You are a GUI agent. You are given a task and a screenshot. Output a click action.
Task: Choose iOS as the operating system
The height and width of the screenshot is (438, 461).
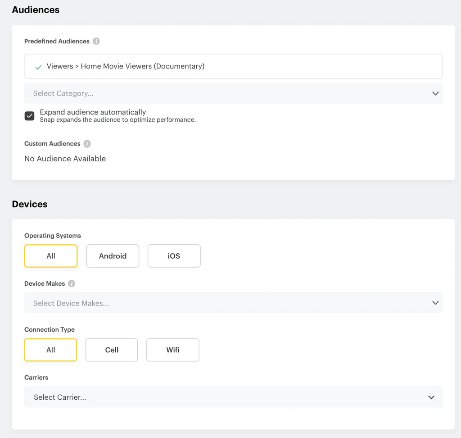point(174,256)
